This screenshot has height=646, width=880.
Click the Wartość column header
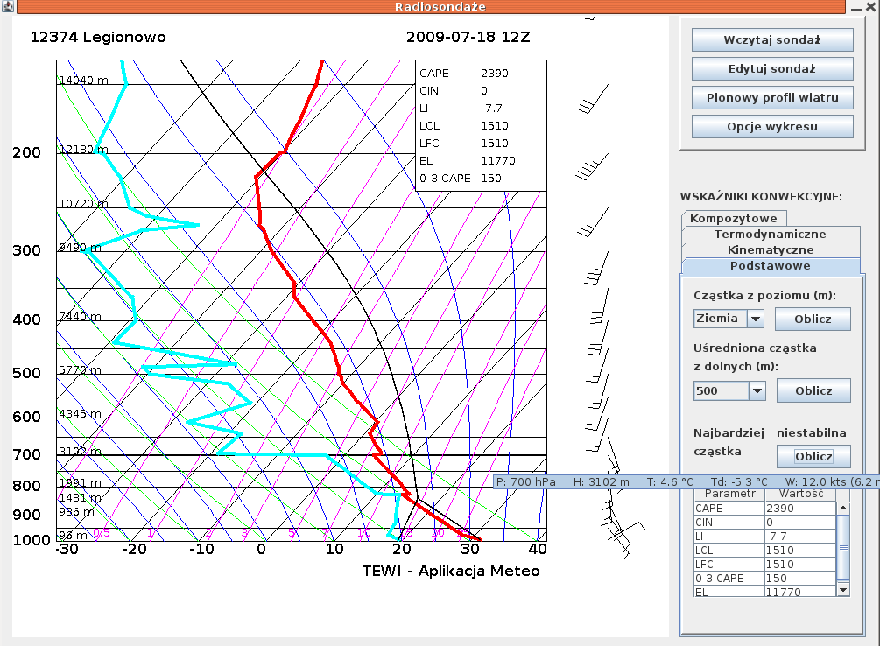point(801,494)
